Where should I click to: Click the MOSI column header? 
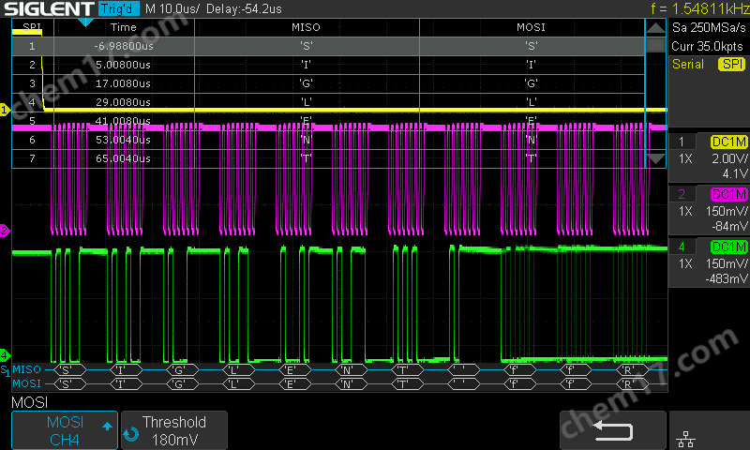click(532, 27)
